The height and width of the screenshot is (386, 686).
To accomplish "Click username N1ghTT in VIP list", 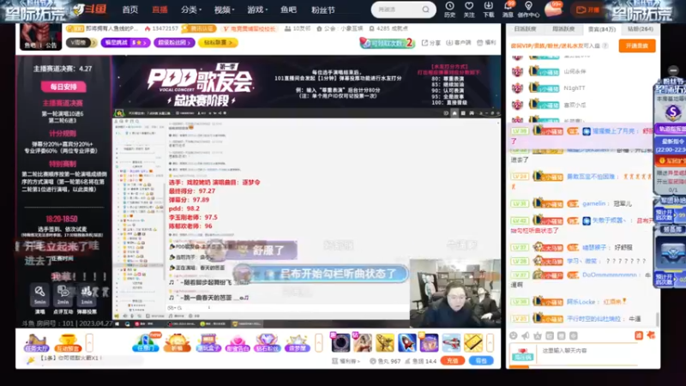I will pos(574,88).
